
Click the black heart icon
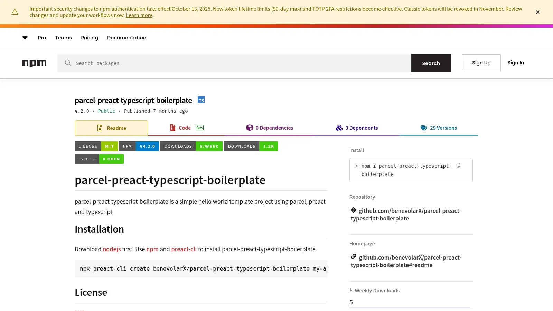(25, 38)
